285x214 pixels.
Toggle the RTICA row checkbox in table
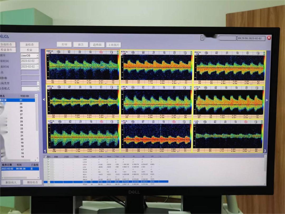[x=49, y=184]
